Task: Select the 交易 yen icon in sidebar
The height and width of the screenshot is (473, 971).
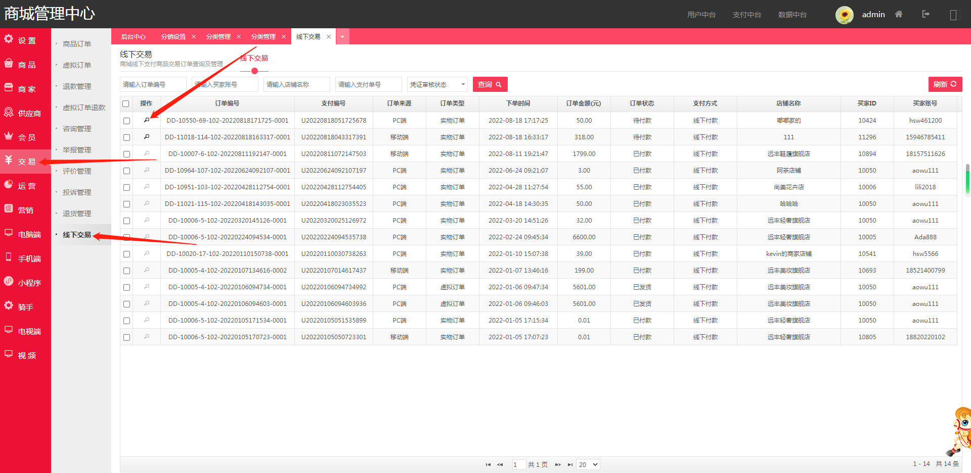Action: click(9, 160)
